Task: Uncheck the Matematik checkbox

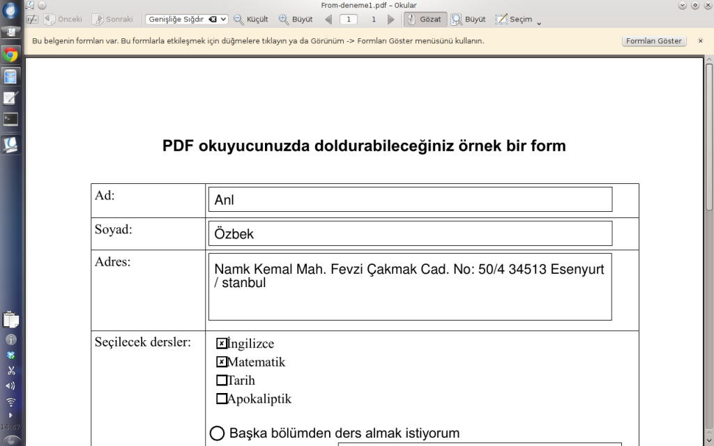Action: [221, 362]
